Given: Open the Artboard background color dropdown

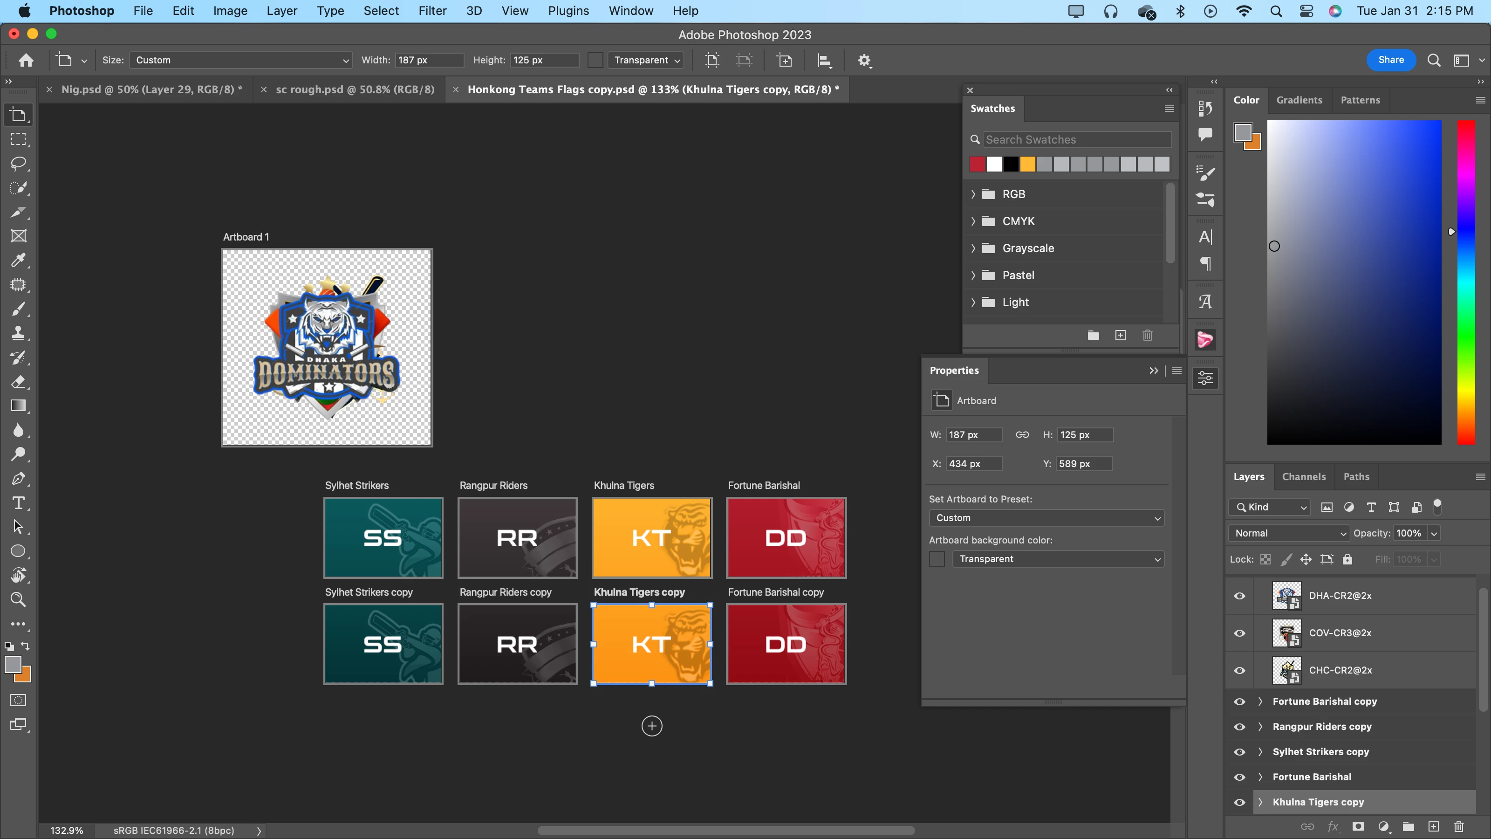Looking at the screenshot, I should click(x=1058, y=559).
